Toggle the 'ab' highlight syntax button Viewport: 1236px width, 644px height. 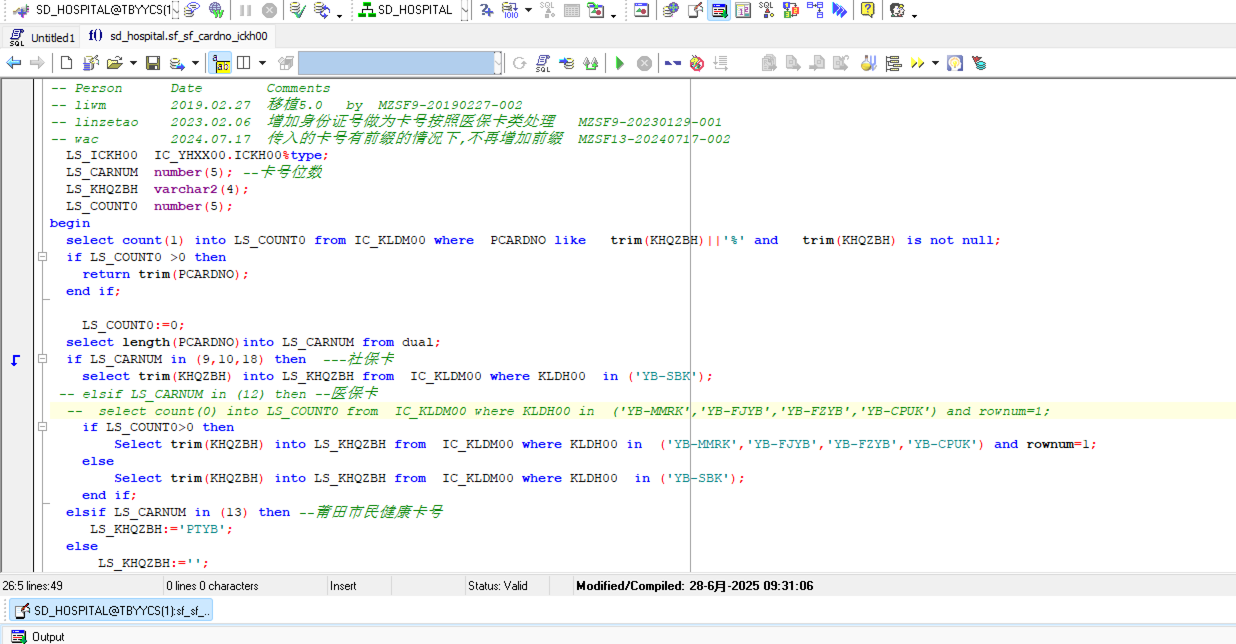point(220,63)
